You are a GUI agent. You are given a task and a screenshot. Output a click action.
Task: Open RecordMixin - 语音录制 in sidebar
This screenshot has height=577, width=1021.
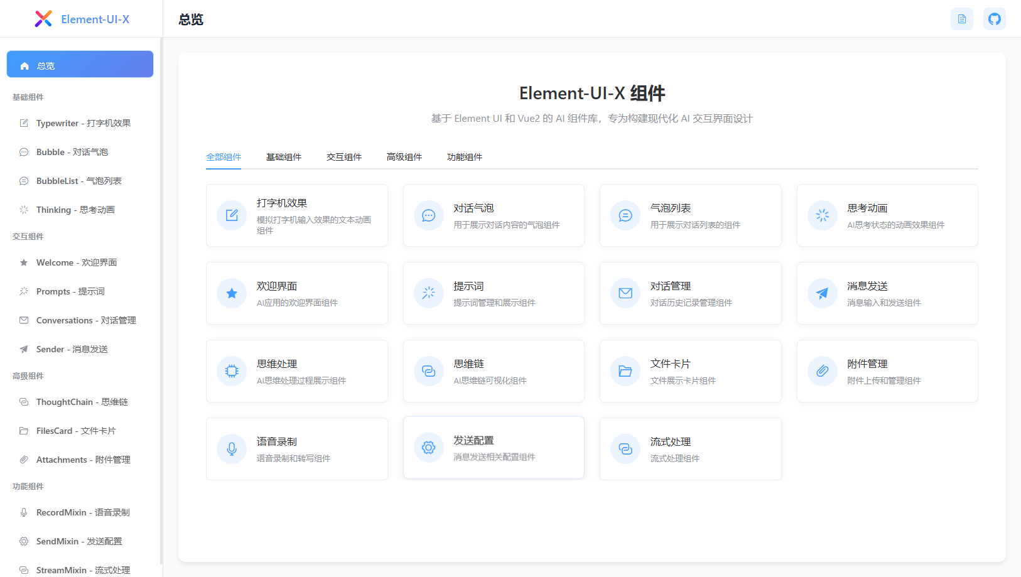pyautogui.click(x=80, y=512)
